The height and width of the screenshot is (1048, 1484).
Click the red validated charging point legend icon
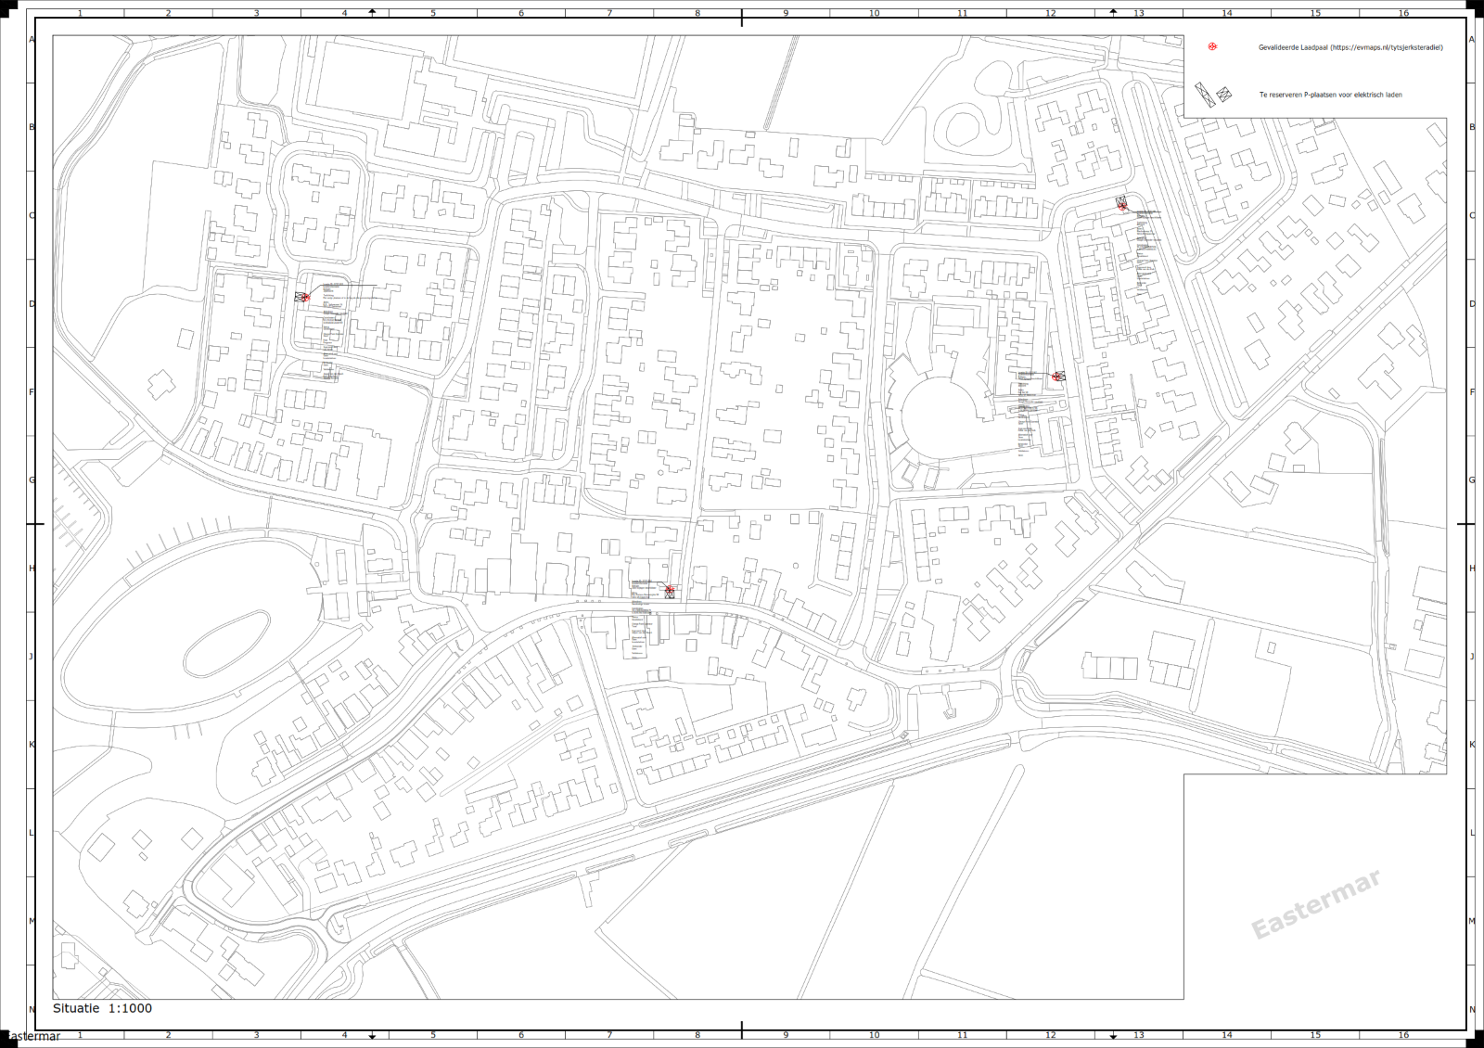pos(1211,47)
